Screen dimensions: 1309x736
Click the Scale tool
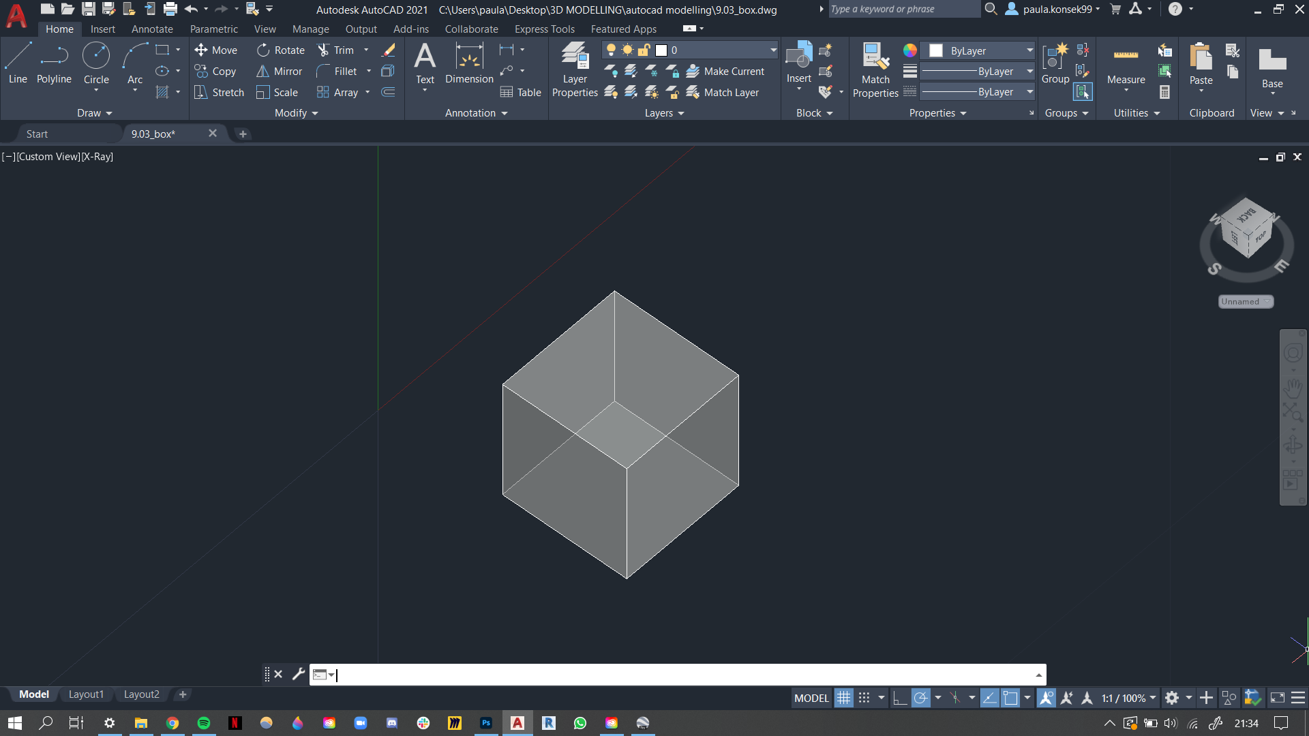pyautogui.click(x=277, y=92)
